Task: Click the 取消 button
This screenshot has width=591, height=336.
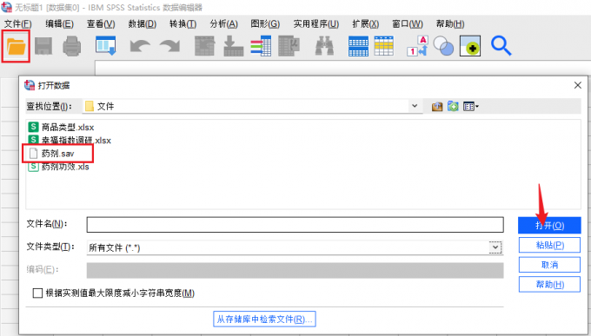Action: [x=549, y=265]
